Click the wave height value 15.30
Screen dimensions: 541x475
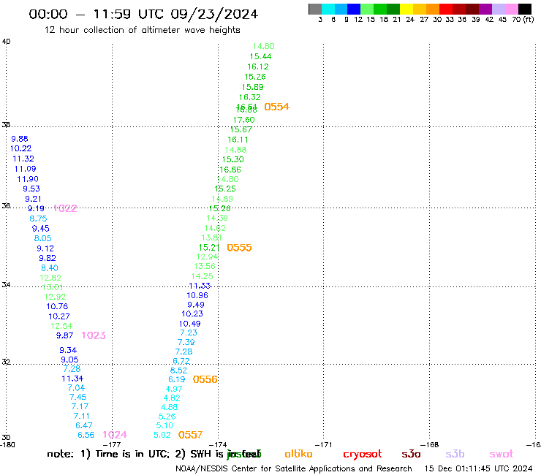[x=233, y=159]
